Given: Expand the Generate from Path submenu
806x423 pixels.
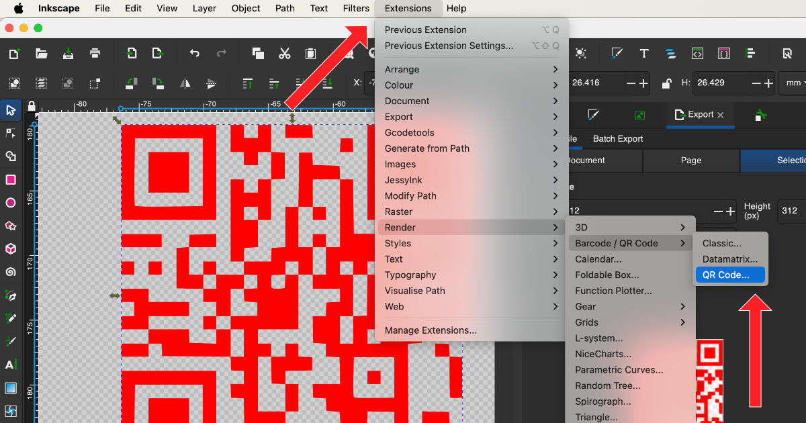Looking at the screenshot, I should tap(470, 148).
